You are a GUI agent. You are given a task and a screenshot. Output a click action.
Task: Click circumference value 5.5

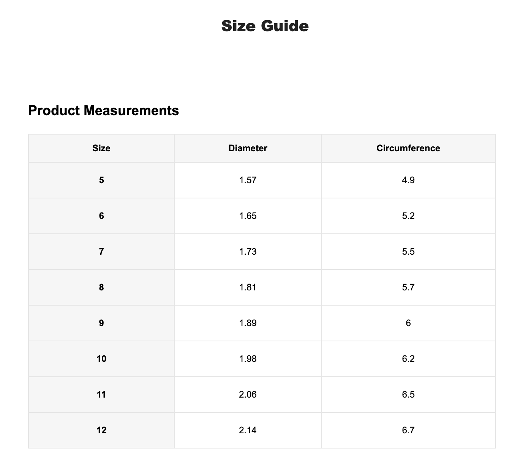click(408, 252)
